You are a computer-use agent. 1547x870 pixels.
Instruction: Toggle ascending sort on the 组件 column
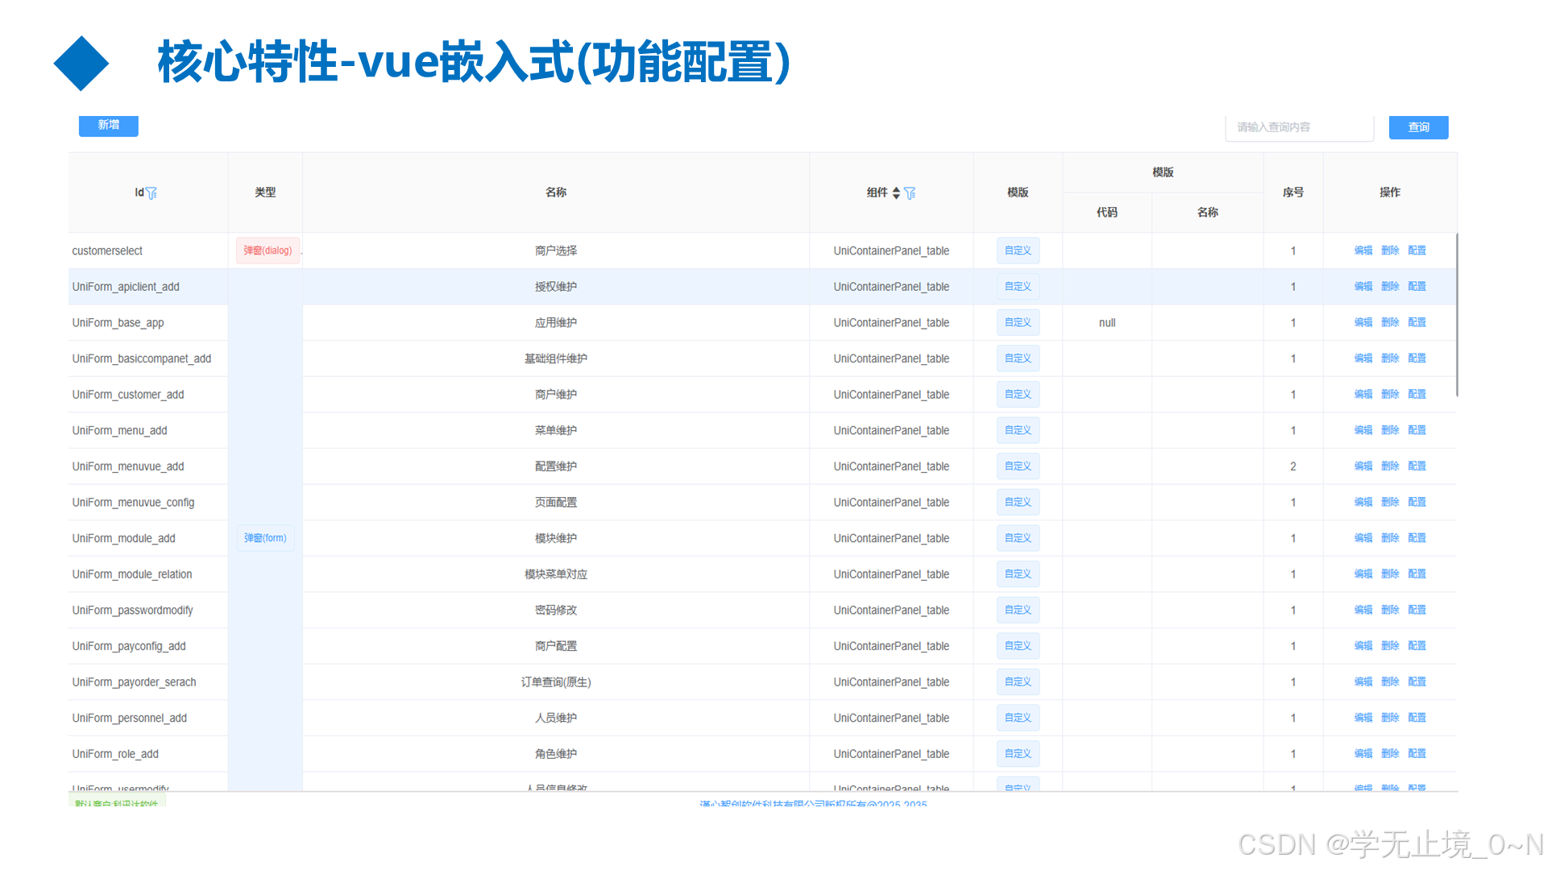pyautogui.click(x=896, y=189)
